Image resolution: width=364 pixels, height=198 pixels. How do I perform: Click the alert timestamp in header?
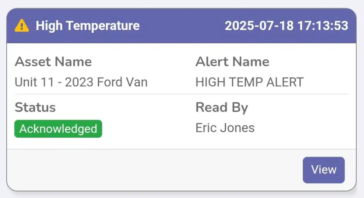[286, 26]
